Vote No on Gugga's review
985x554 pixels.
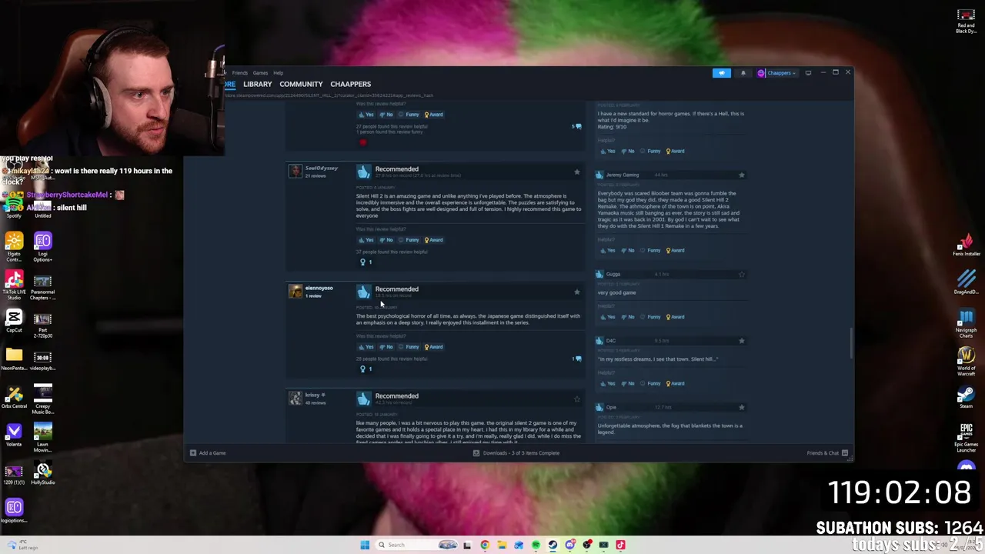coord(629,317)
